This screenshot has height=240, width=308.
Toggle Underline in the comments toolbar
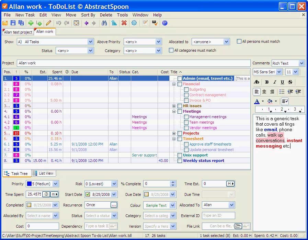pyautogui.click(x=282, y=82)
